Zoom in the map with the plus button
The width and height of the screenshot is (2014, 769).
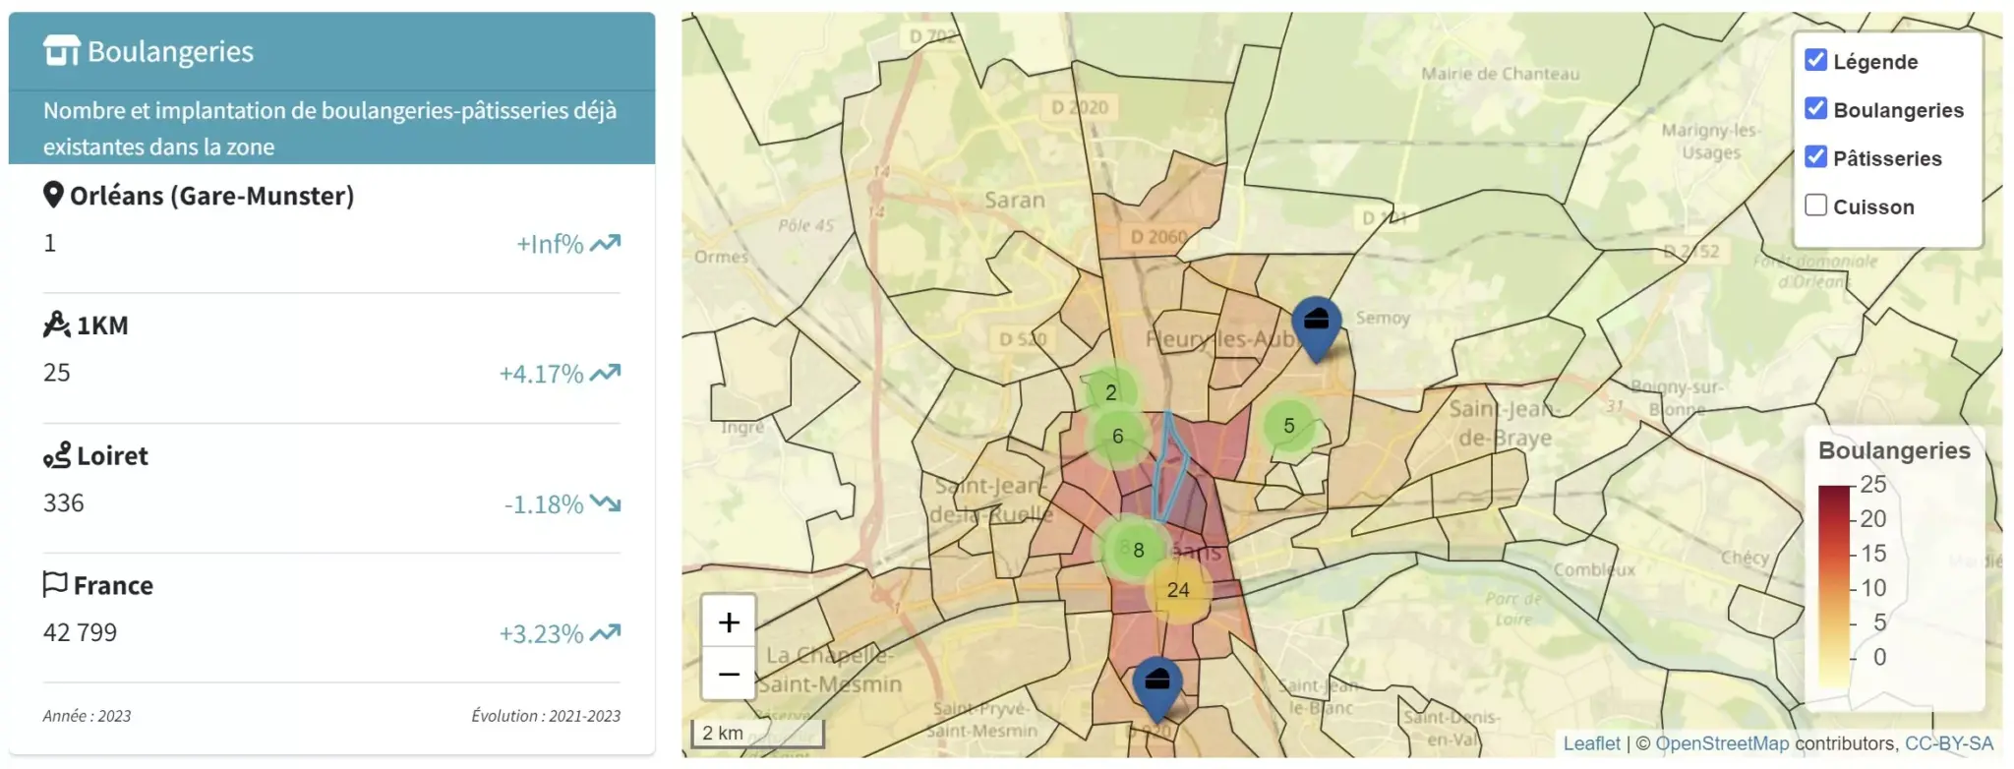729,622
